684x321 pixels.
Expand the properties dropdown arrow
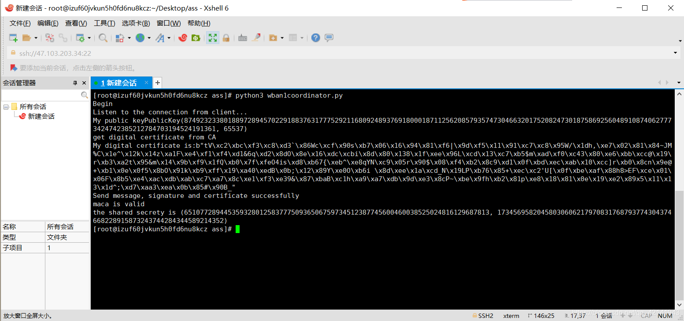(89, 38)
